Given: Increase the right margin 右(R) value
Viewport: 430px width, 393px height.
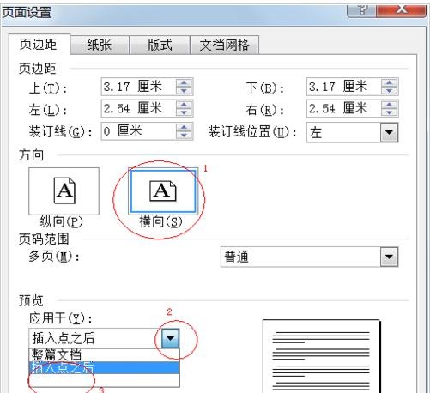Looking at the screenshot, I should [389, 105].
